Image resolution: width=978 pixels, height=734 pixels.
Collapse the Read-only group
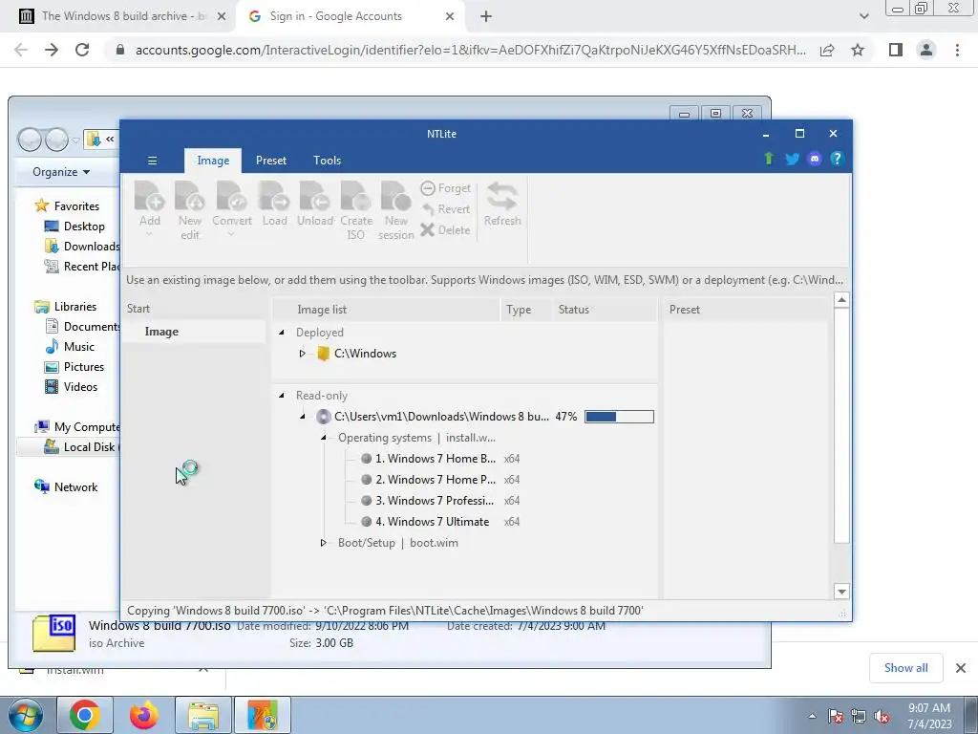pos(282,396)
